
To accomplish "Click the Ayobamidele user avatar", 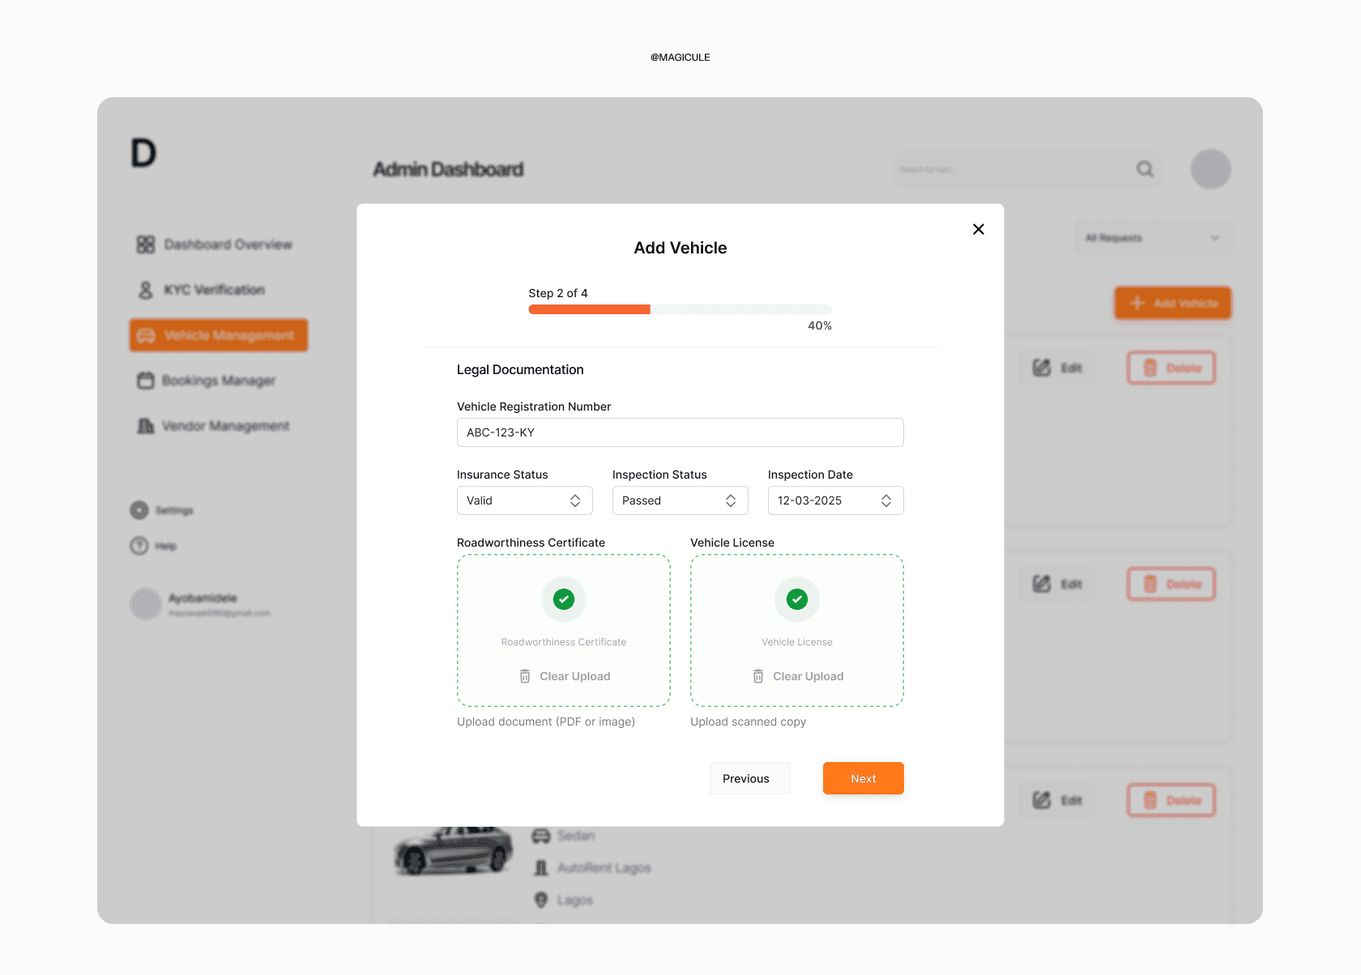I will [x=146, y=604].
